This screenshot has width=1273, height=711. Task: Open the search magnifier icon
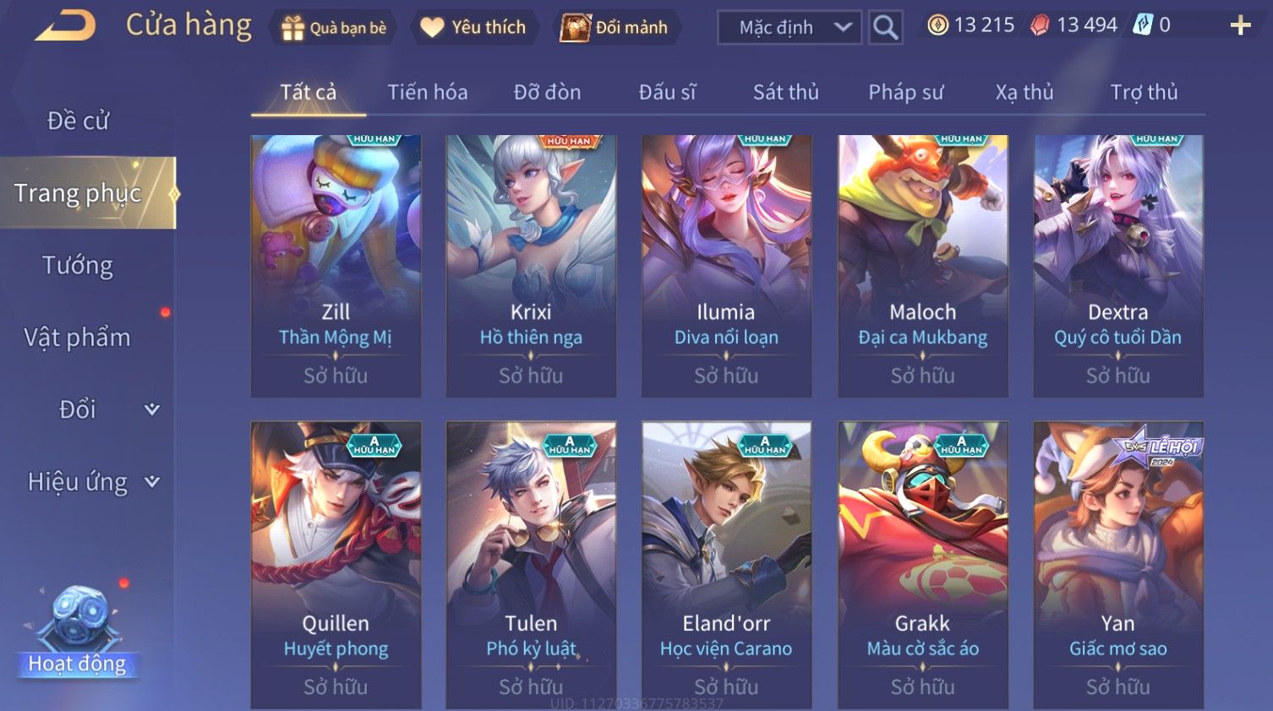[885, 27]
